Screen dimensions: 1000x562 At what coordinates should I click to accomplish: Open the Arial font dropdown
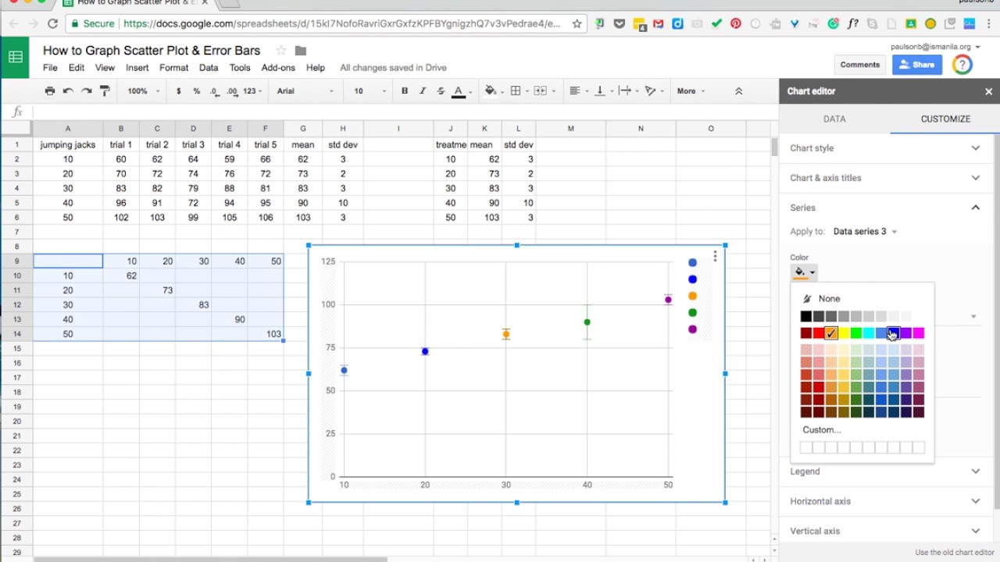tap(305, 91)
